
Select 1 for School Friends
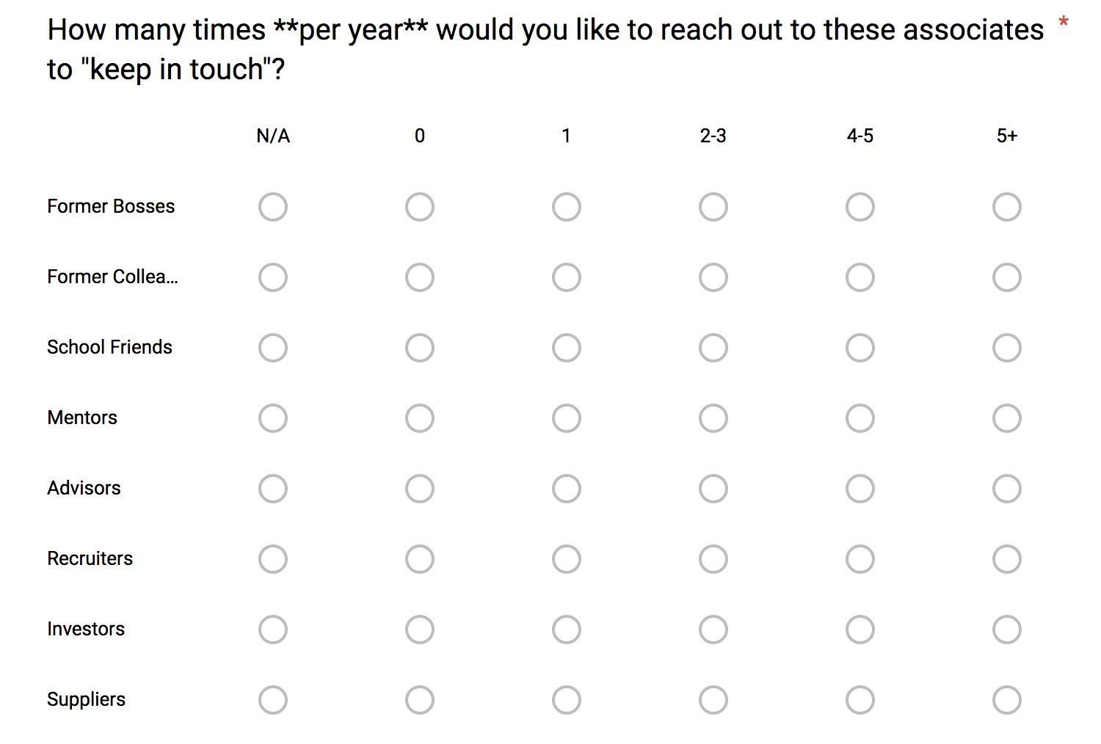567,348
